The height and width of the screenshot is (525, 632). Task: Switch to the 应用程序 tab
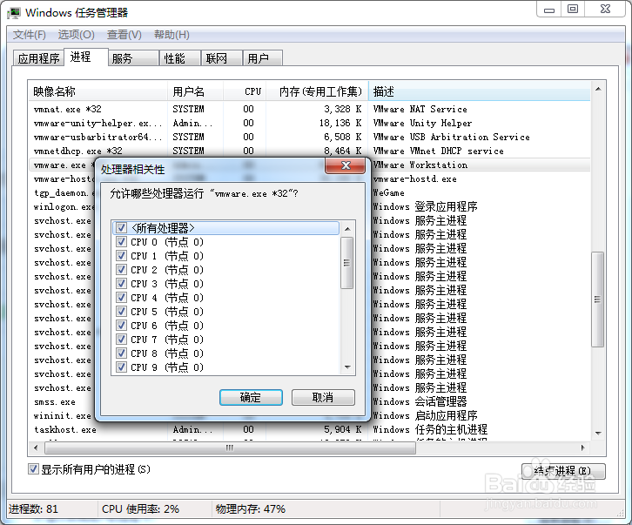tap(38, 58)
